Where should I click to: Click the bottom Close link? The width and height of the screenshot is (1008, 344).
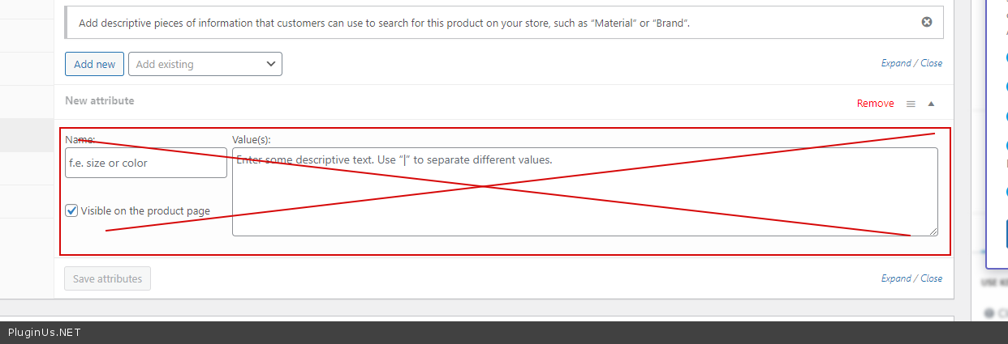(x=931, y=278)
